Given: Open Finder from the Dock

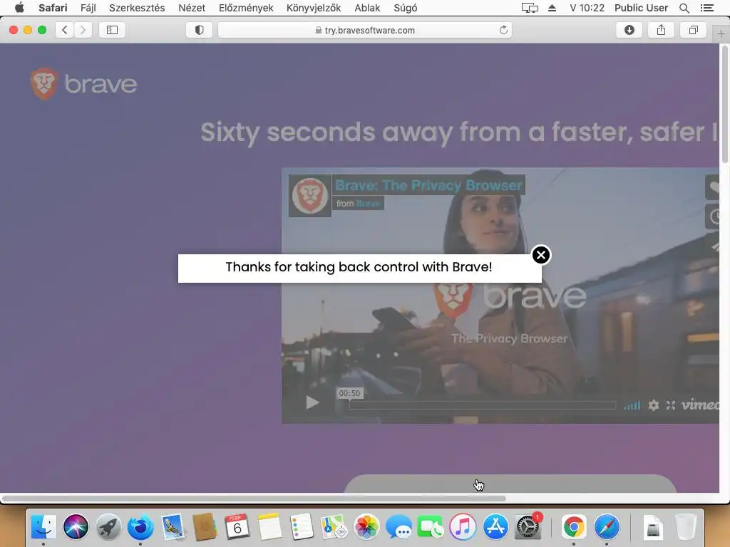Looking at the screenshot, I should pyautogui.click(x=43, y=527).
